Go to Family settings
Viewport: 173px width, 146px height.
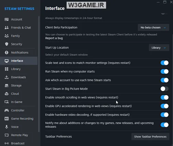coord(19,36)
